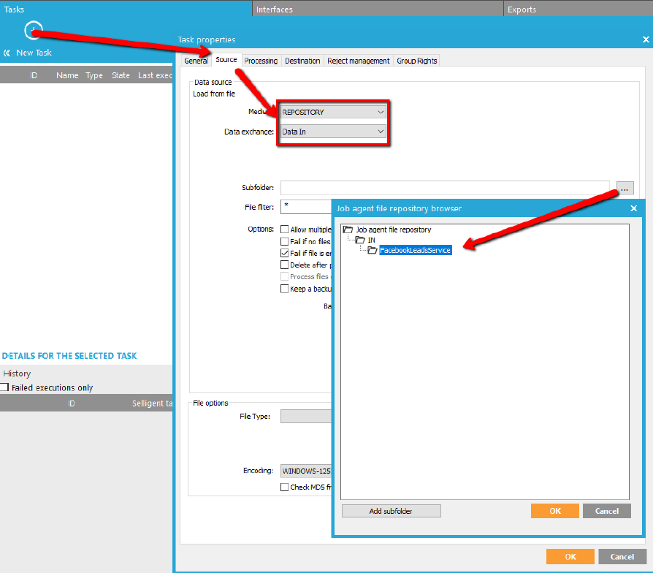653x573 pixels.
Task: Click the circular add new task icon
Action: coord(33,30)
